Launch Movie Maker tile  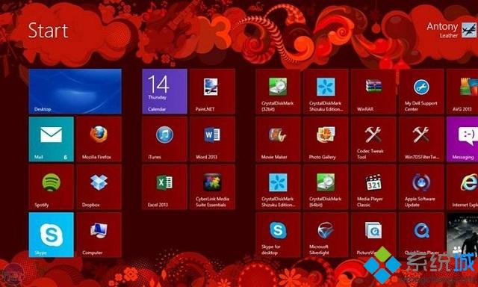tap(278, 139)
